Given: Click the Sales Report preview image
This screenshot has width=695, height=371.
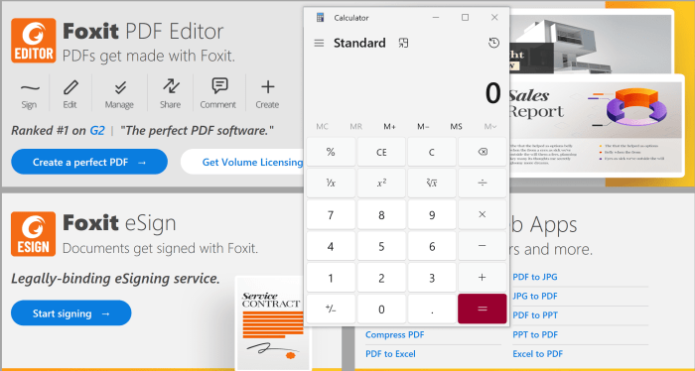Looking at the screenshot, I should click(x=596, y=126).
